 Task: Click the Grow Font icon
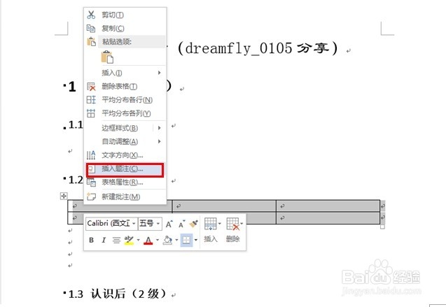pos(169,224)
